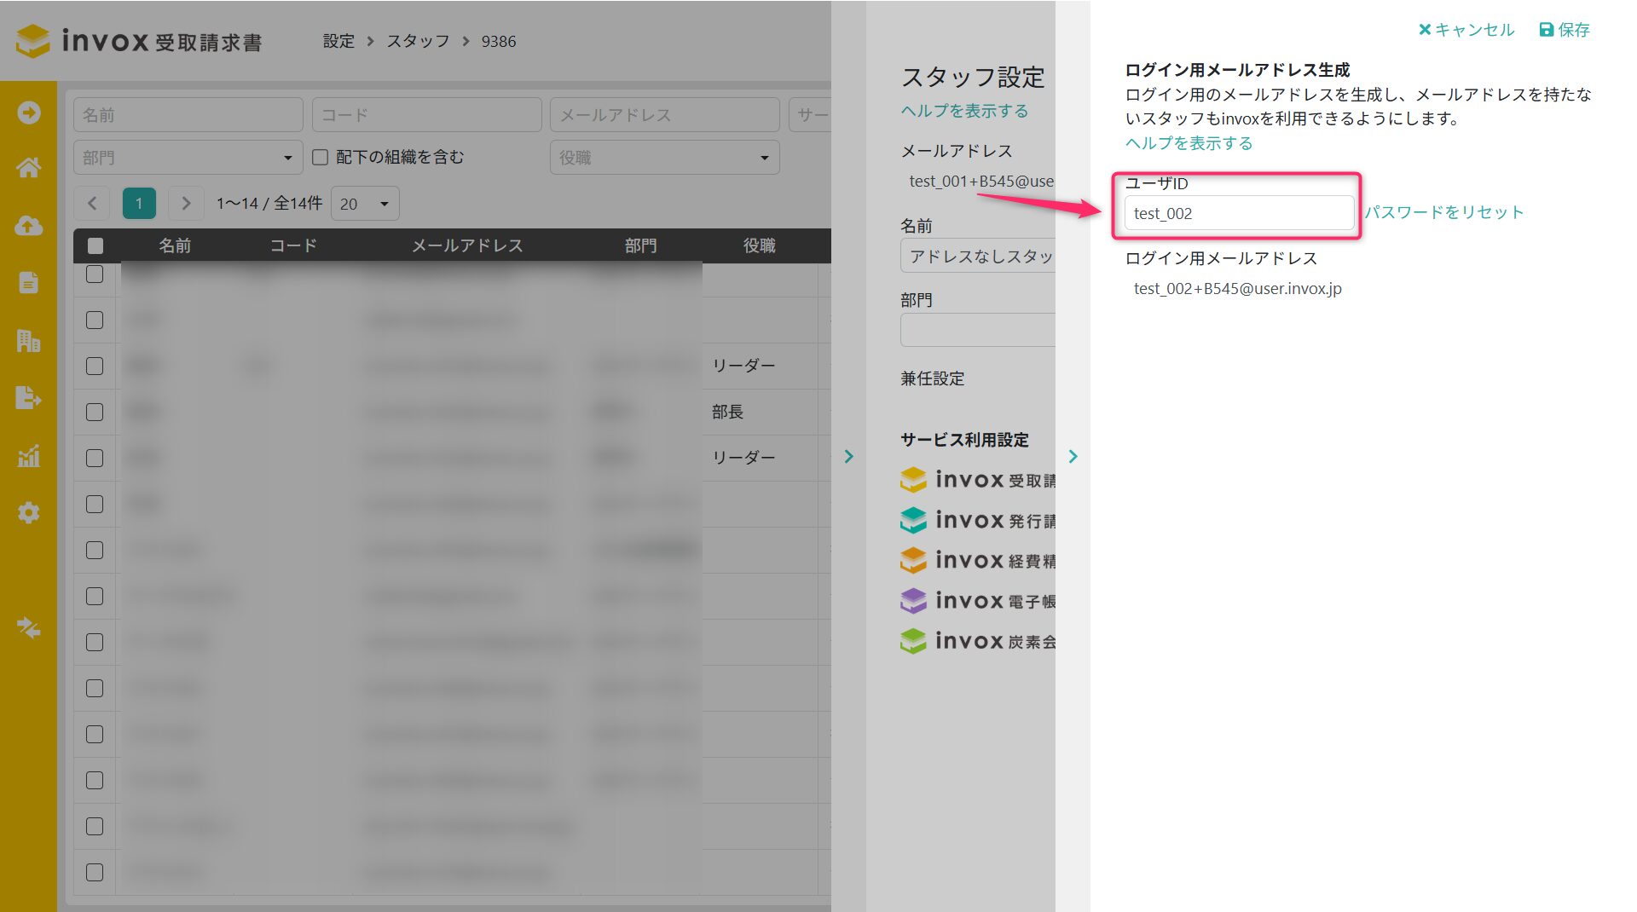Screen dimensions: 1637x912
Task: Open the chart report icon in the sidebar
Action: click(28, 456)
